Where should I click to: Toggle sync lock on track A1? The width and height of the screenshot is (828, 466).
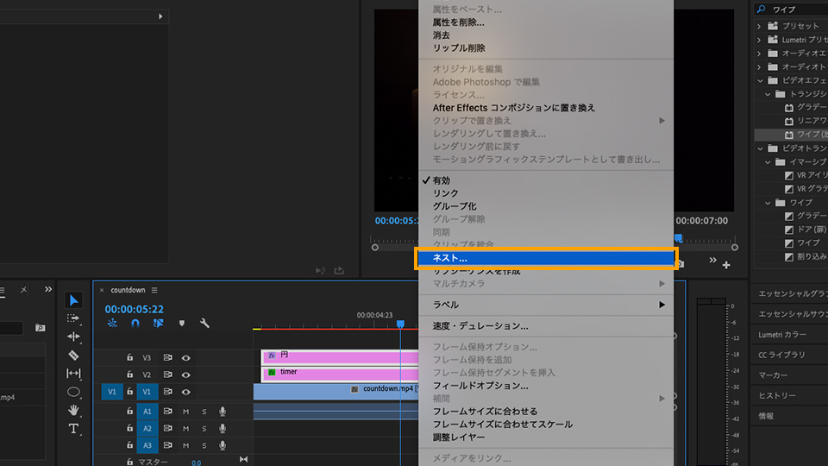(x=167, y=411)
